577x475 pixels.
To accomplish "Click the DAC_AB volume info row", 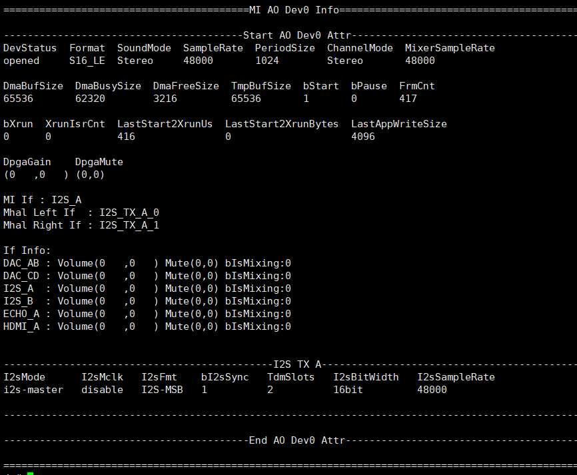I will pos(147,263).
